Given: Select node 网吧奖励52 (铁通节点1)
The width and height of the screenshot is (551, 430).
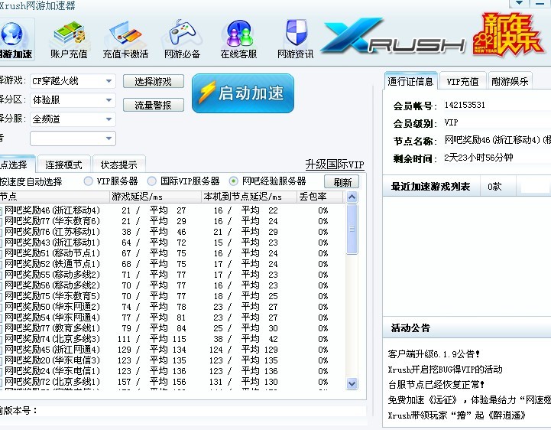Looking at the screenshot, I should 52,264.
